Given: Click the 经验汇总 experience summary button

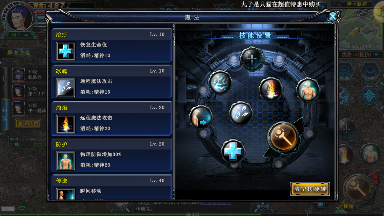Looking at the screenshot, I should point(14,142).
